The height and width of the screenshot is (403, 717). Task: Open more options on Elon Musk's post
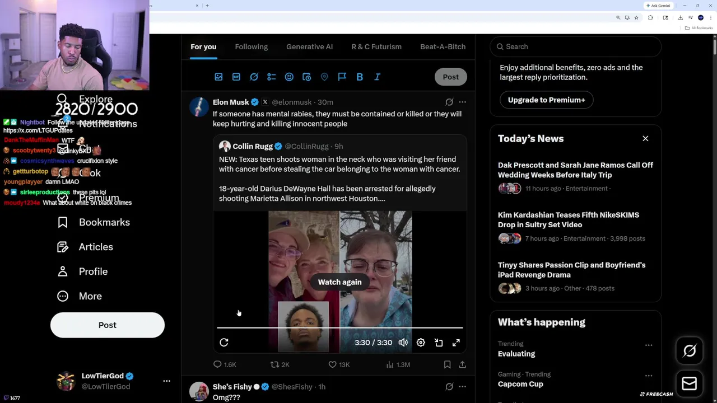click(x=462, y=102)
